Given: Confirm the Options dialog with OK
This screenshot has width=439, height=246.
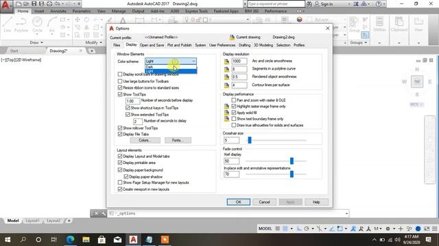Looking at the screenshot, I should pos(239,202).
